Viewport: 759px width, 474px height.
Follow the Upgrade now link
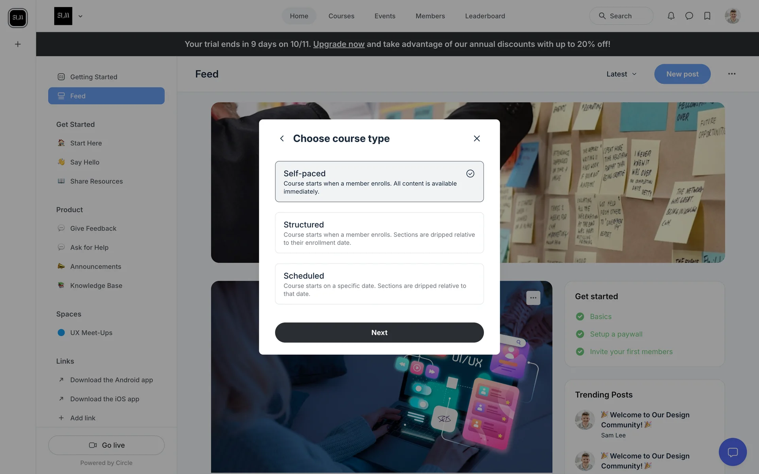339,44
